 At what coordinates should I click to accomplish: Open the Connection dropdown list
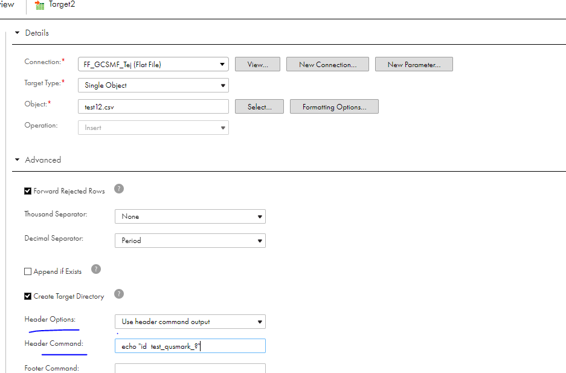click(153, 64)
